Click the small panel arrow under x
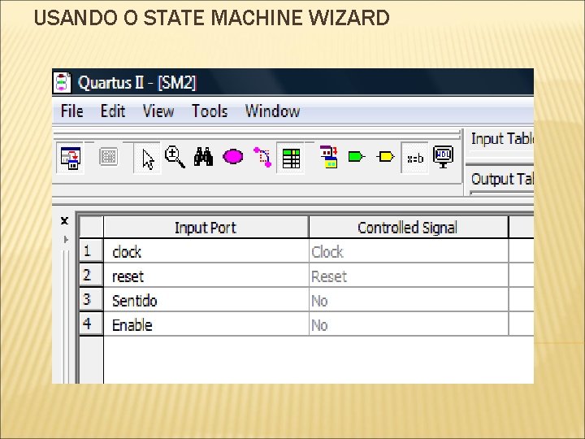This screenshot has width=585, height=439. coord(66,239)
